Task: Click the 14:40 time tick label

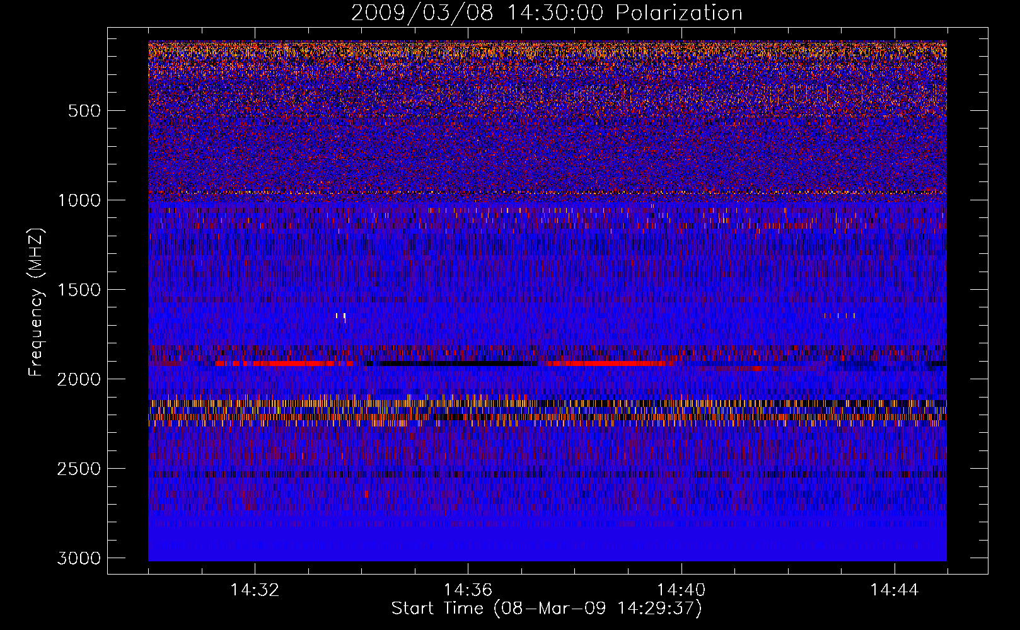Action: tap(681, 590)
